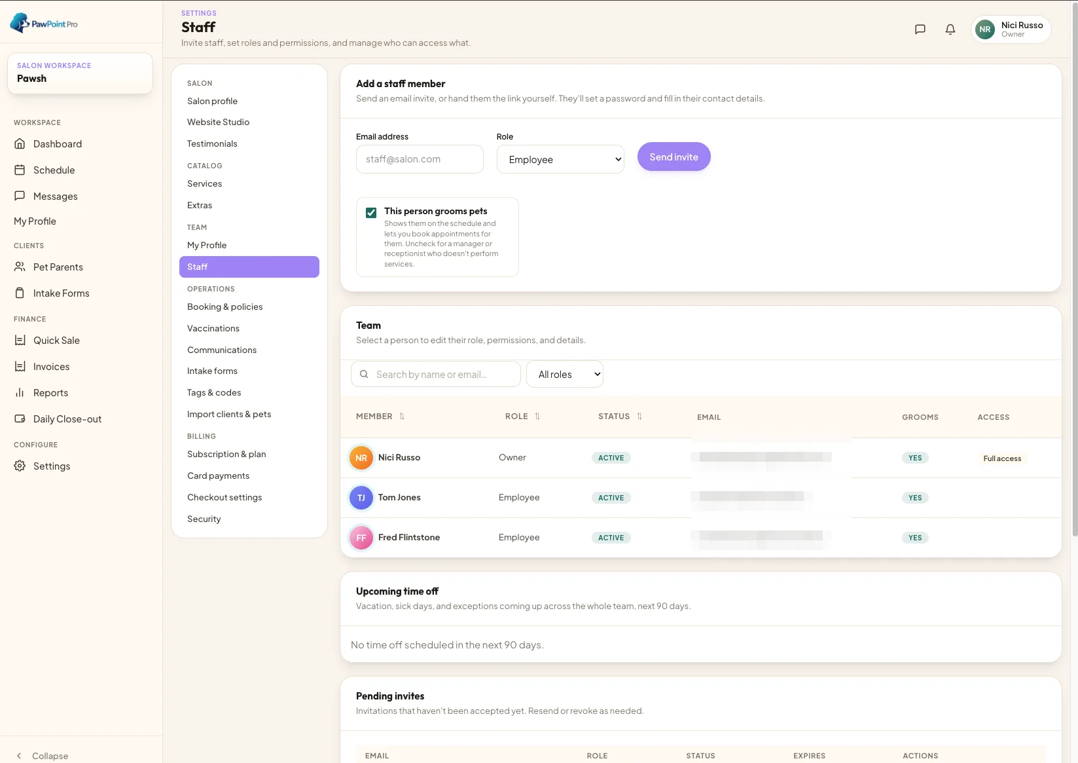Viewport: 1078px width, 763px height.
Task: Open the Nici Russo Owner account menu
Action: tap(1011, 29)
